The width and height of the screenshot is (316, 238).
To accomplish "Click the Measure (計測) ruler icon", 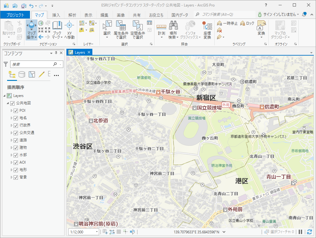I will tap(161, 27).
